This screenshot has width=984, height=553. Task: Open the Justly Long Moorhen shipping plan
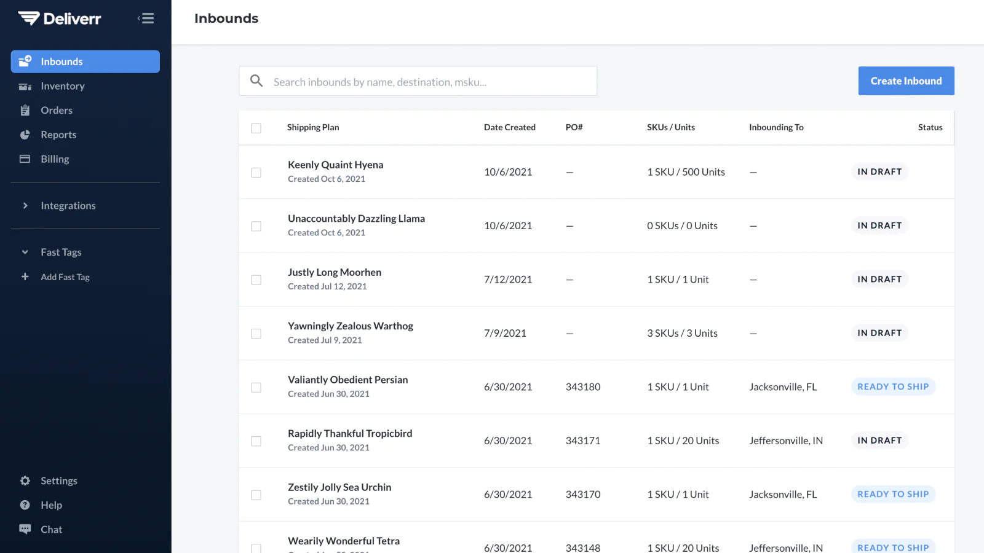click(335, 272)
